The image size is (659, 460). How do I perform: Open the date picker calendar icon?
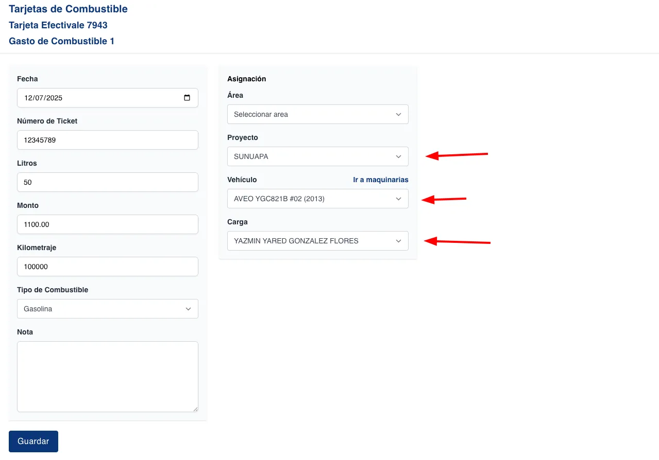pos(187,98)
